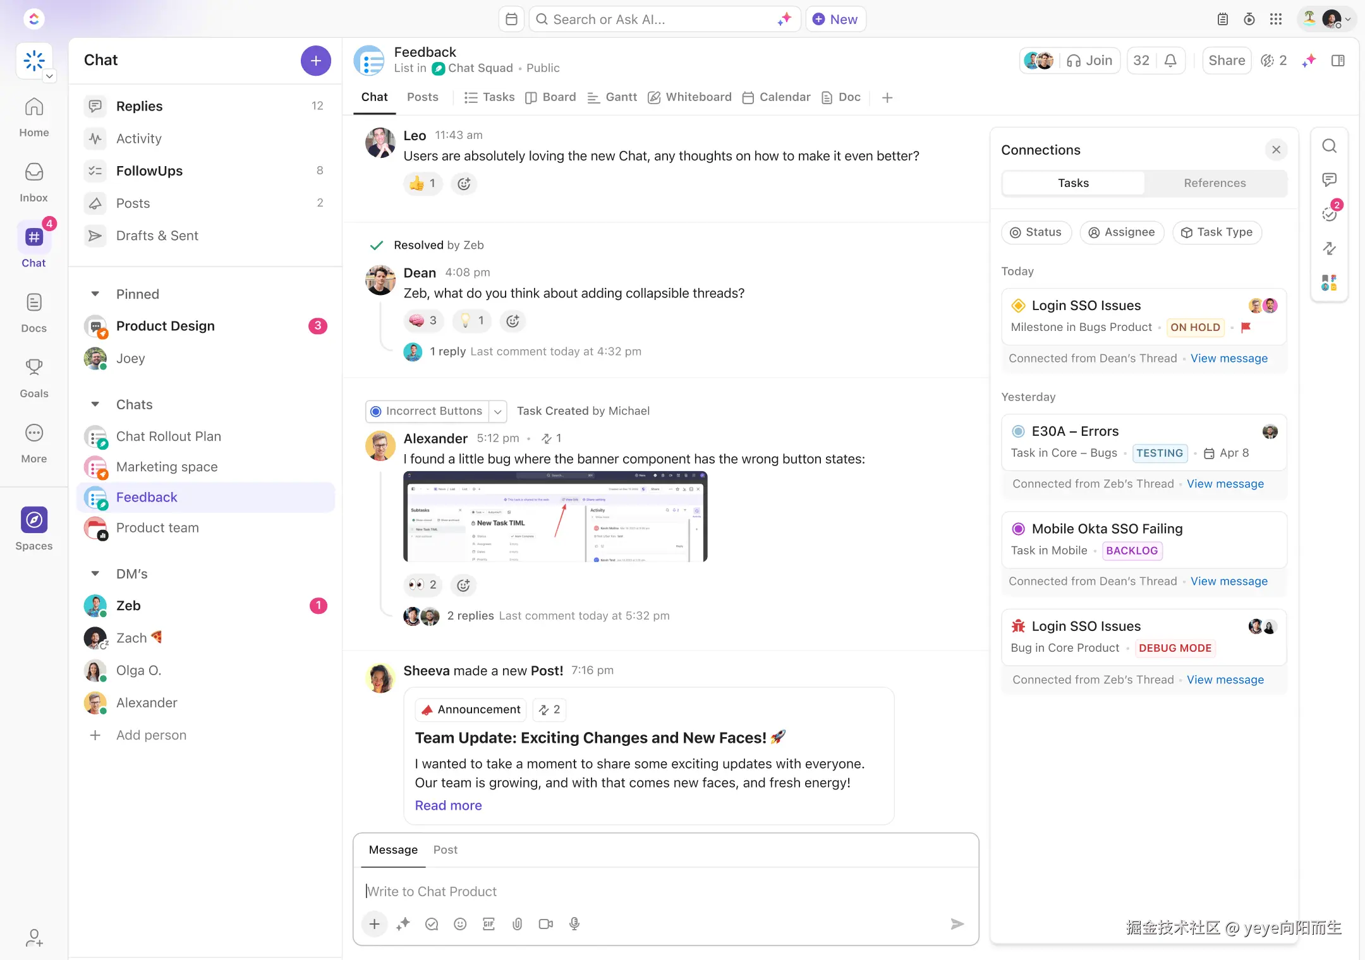1365x960 pixels.
Task: Open the Status filter in Connections
Action: click(x=1036, y=232)
